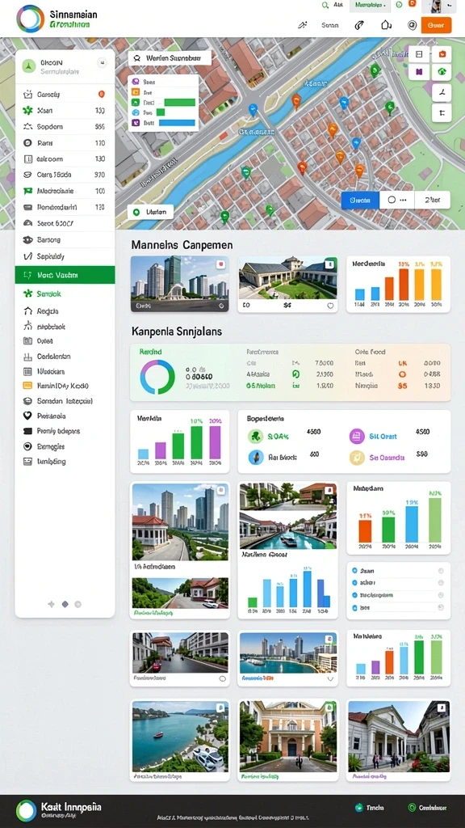Click the phone-shaped icon in header toolbar
This screenshot has width=465, height=828.
[359, 25]
